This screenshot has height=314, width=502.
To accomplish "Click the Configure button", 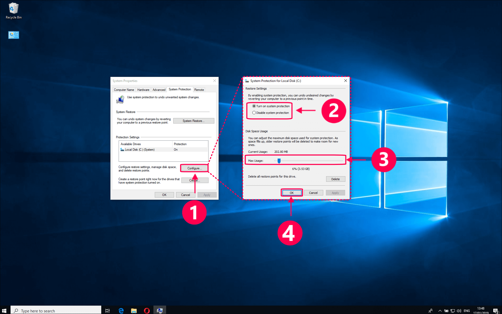I will [194, 168].
